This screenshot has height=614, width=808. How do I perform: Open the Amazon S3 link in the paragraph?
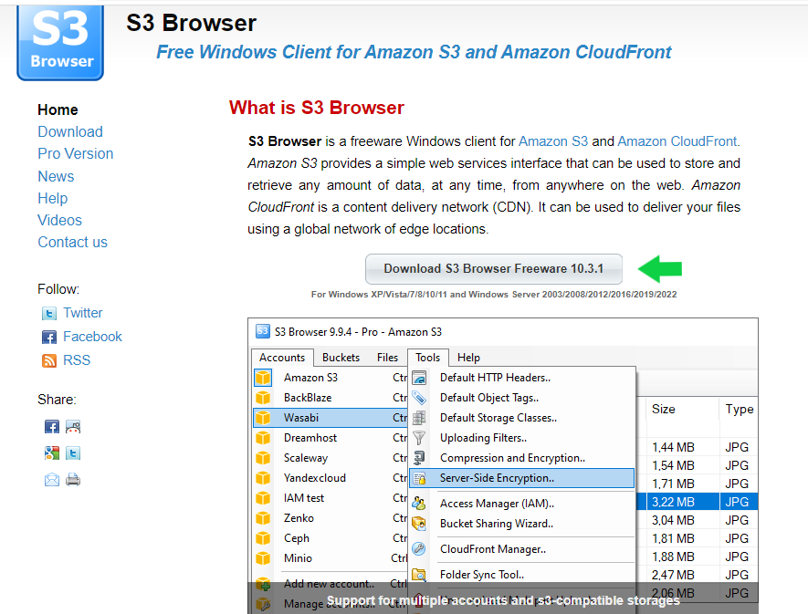[x=553, y=141]
